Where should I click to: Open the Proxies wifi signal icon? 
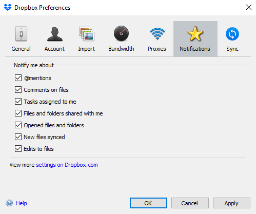click(x=157, y=34)
